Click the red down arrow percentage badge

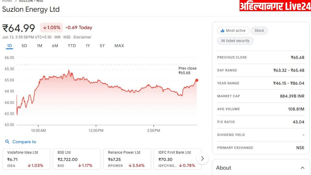coord(52,28)
